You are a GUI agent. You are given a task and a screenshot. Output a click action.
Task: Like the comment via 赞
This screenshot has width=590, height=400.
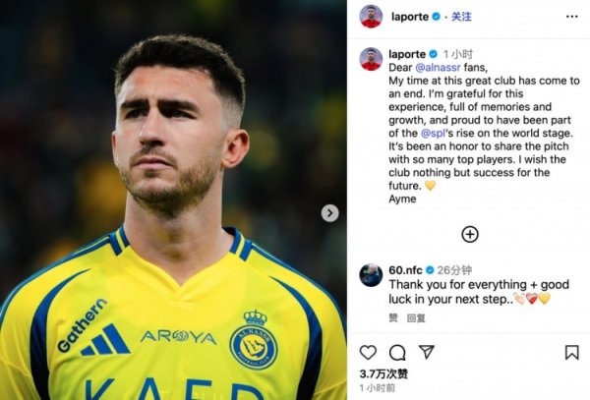(x=393, y=318)
